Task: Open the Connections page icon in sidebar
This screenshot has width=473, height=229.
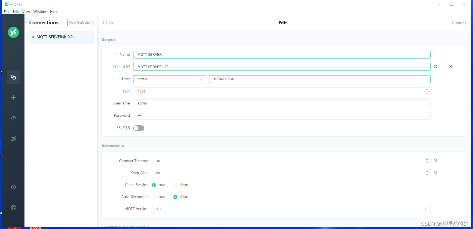Action: [13, 77]
